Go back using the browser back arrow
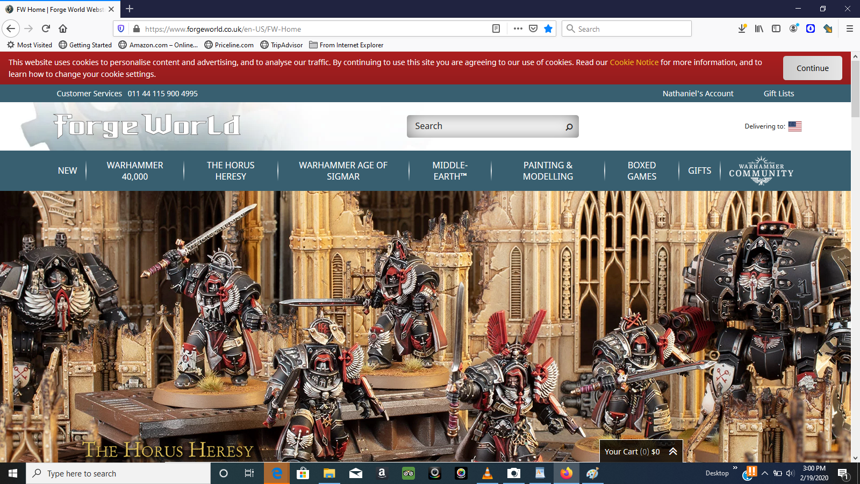Image resolution: width=860 pixels, height=484 pixels. [11, 29]
